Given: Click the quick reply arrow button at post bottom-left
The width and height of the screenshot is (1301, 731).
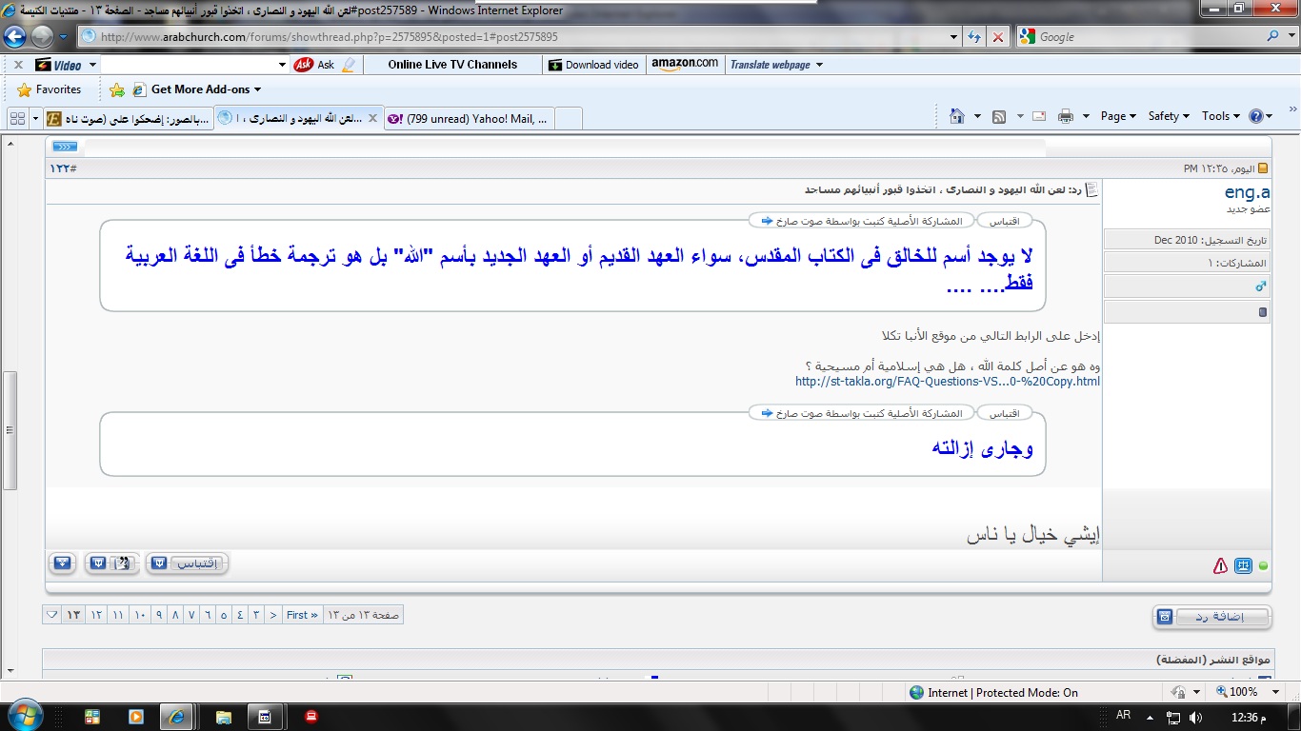Looking at the screenshot, I should 62,563.
